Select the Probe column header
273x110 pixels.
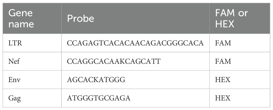click(x=81, y=19)
